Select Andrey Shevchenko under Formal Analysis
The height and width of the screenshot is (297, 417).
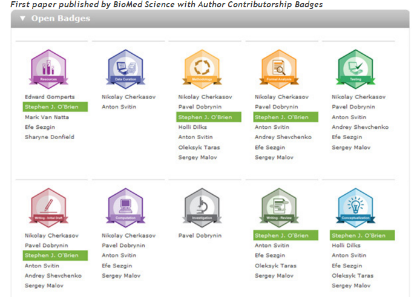pyautogui.click(x=283, y=137)
